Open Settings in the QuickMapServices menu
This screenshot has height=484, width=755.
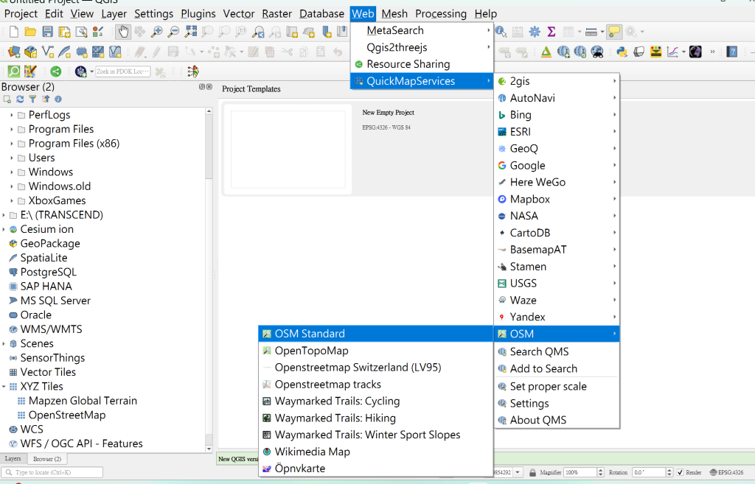(x=557, y=404)
